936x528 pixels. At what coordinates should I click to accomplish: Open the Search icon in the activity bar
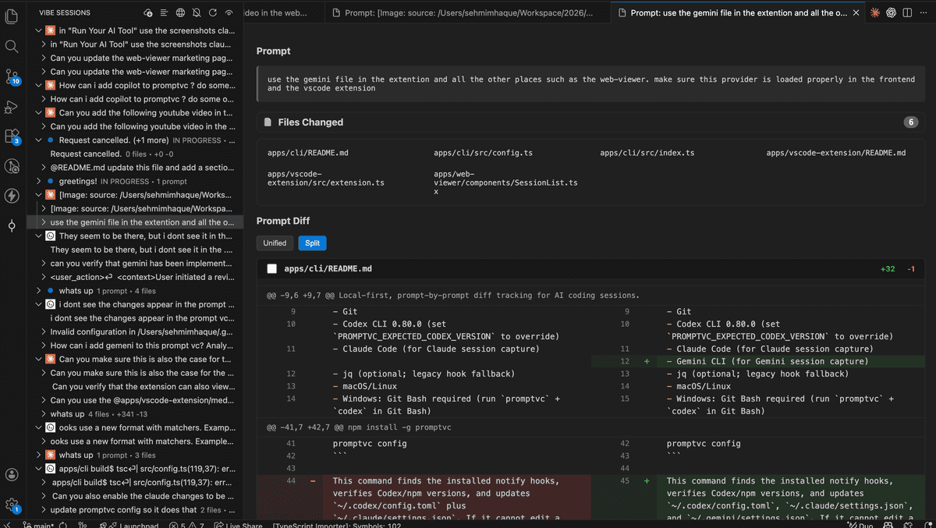(12, 46)
